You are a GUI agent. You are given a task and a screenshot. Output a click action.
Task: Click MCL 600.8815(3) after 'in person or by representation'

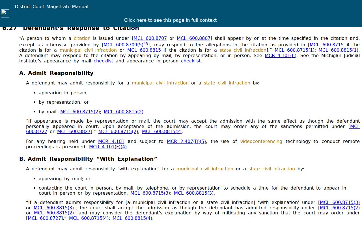click(194, 193)
